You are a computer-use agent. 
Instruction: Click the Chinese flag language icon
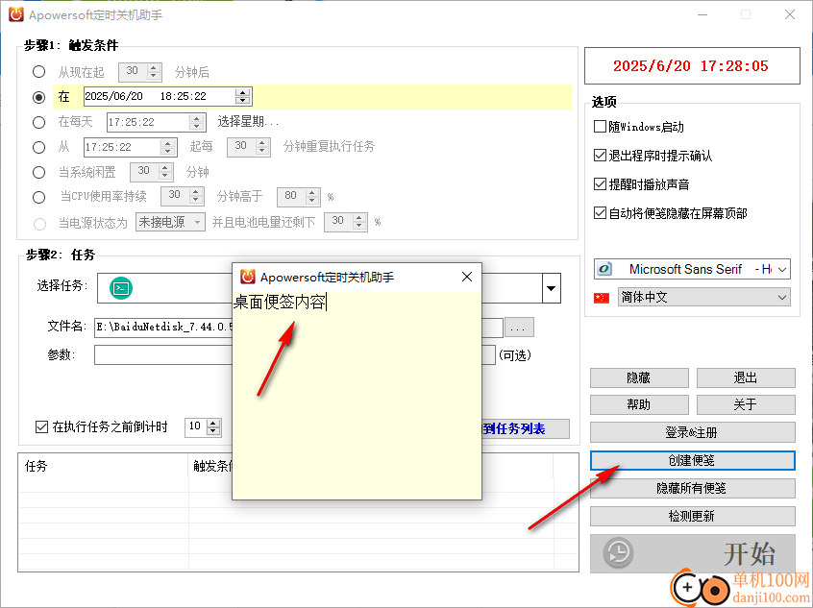click(602, 298)
